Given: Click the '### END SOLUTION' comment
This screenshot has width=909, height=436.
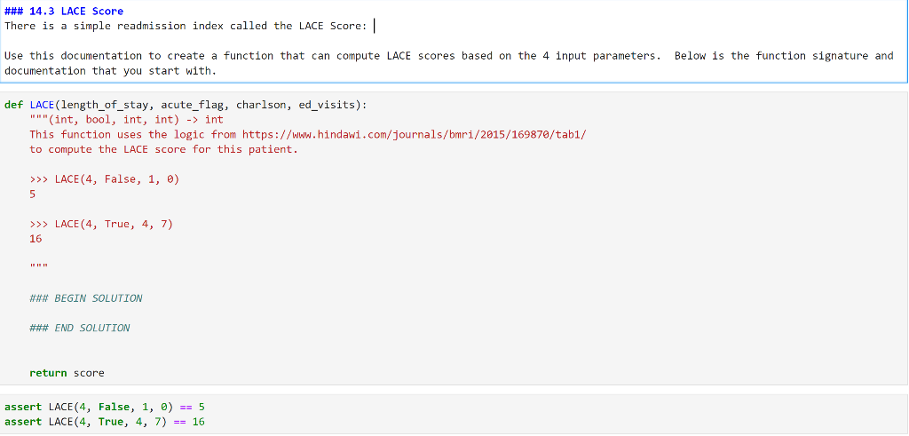Looking at the screenshot, I should [x=79, y=329].
